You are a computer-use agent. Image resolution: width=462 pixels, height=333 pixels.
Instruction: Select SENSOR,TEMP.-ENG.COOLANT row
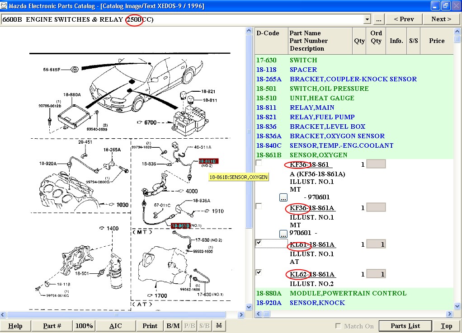[354, 145]
